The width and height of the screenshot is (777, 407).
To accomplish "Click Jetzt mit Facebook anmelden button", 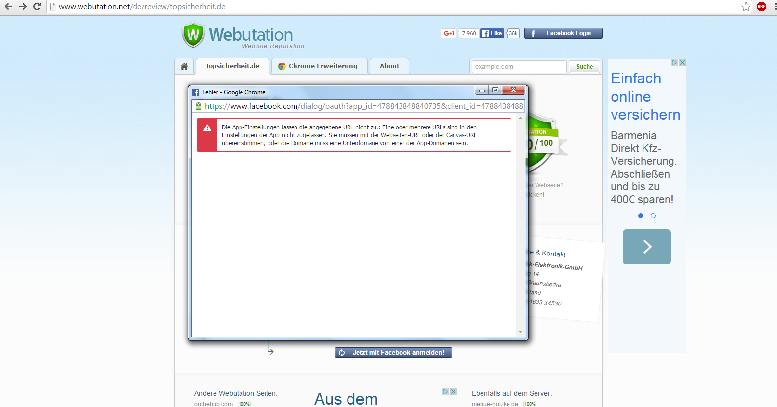I will pyautogui.click(x=393, y=353).
